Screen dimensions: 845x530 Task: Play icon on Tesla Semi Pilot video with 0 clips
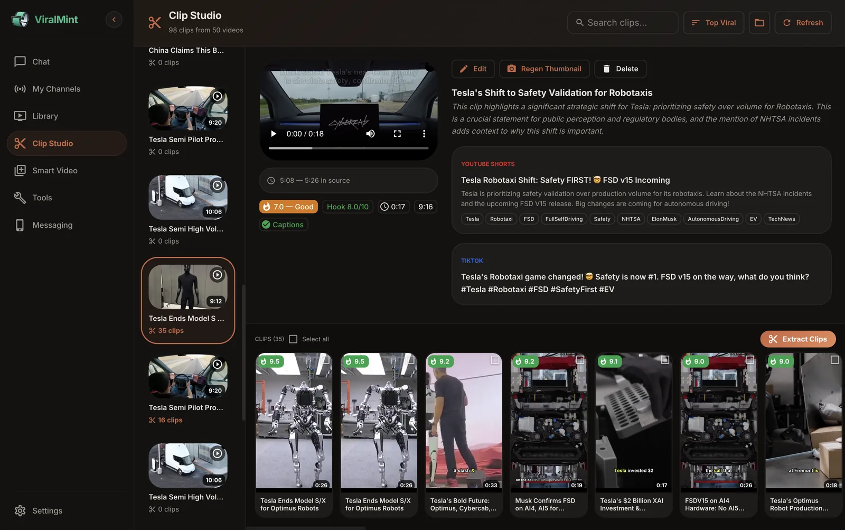pos(217,96)
